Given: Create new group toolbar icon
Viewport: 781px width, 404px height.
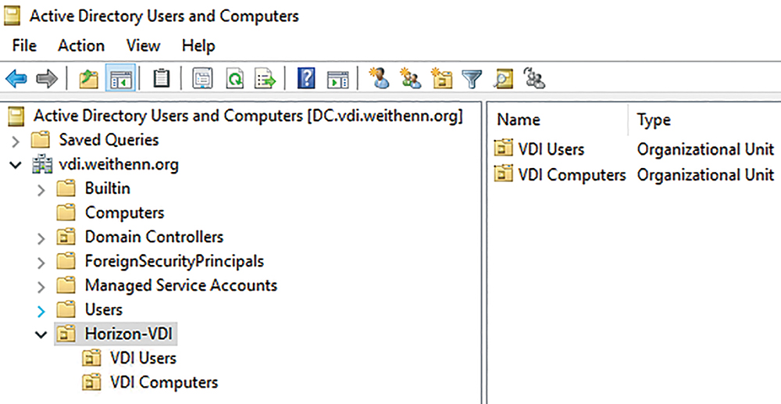Looking at the screenshot, I should pos(411,79).
